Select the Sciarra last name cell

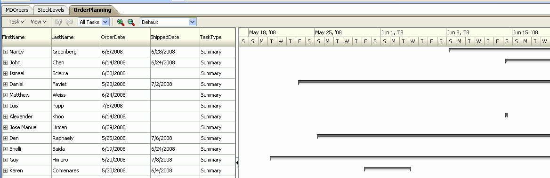tap(76, 73)
